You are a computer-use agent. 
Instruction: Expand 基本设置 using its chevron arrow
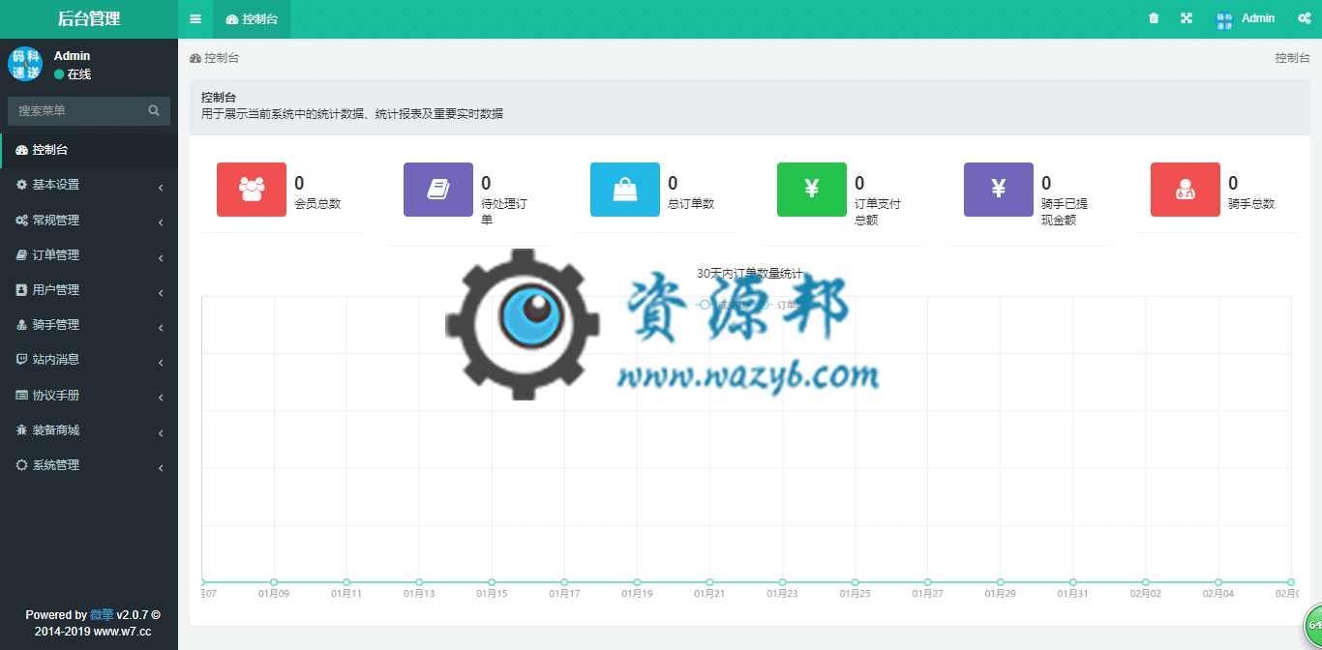click(161, 187)
